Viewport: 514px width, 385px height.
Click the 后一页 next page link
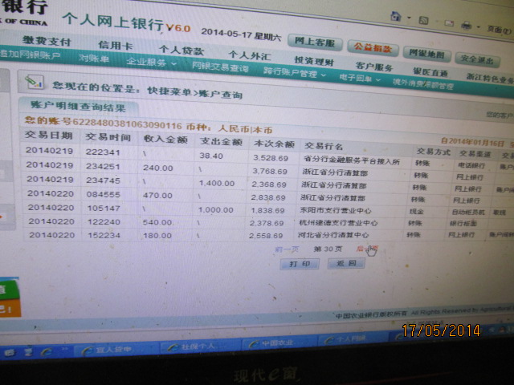coord(366,249)
